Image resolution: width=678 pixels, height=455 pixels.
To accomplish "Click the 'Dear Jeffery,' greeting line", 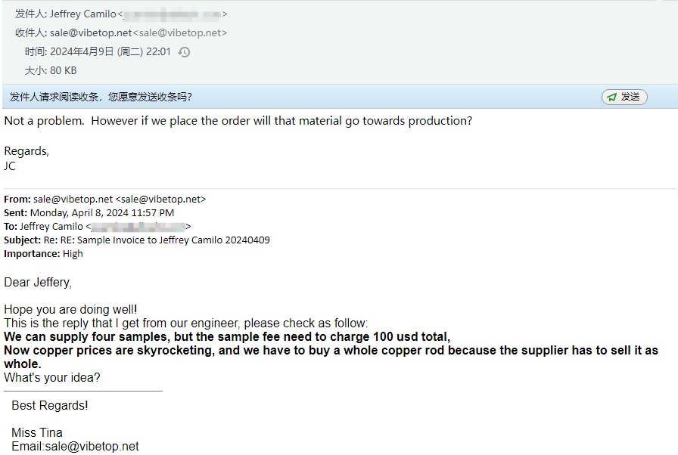I will point(38,282).
